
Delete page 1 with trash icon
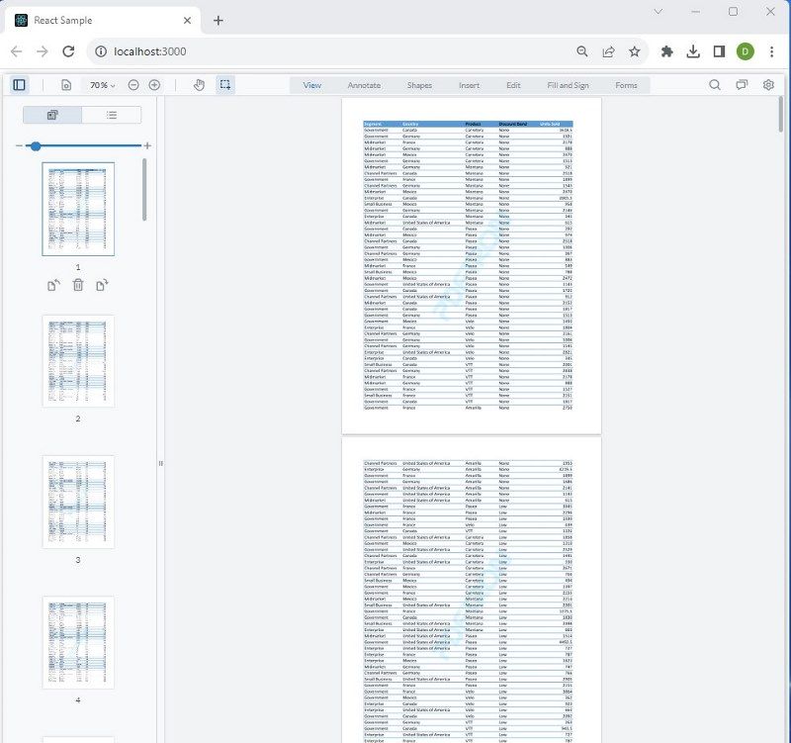[78, 286]
